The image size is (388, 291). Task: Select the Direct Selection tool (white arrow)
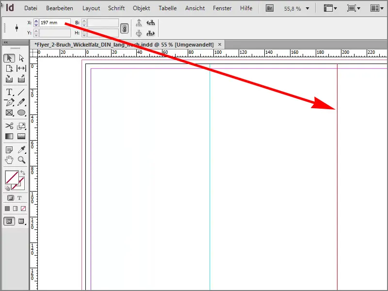click(21, 58)
